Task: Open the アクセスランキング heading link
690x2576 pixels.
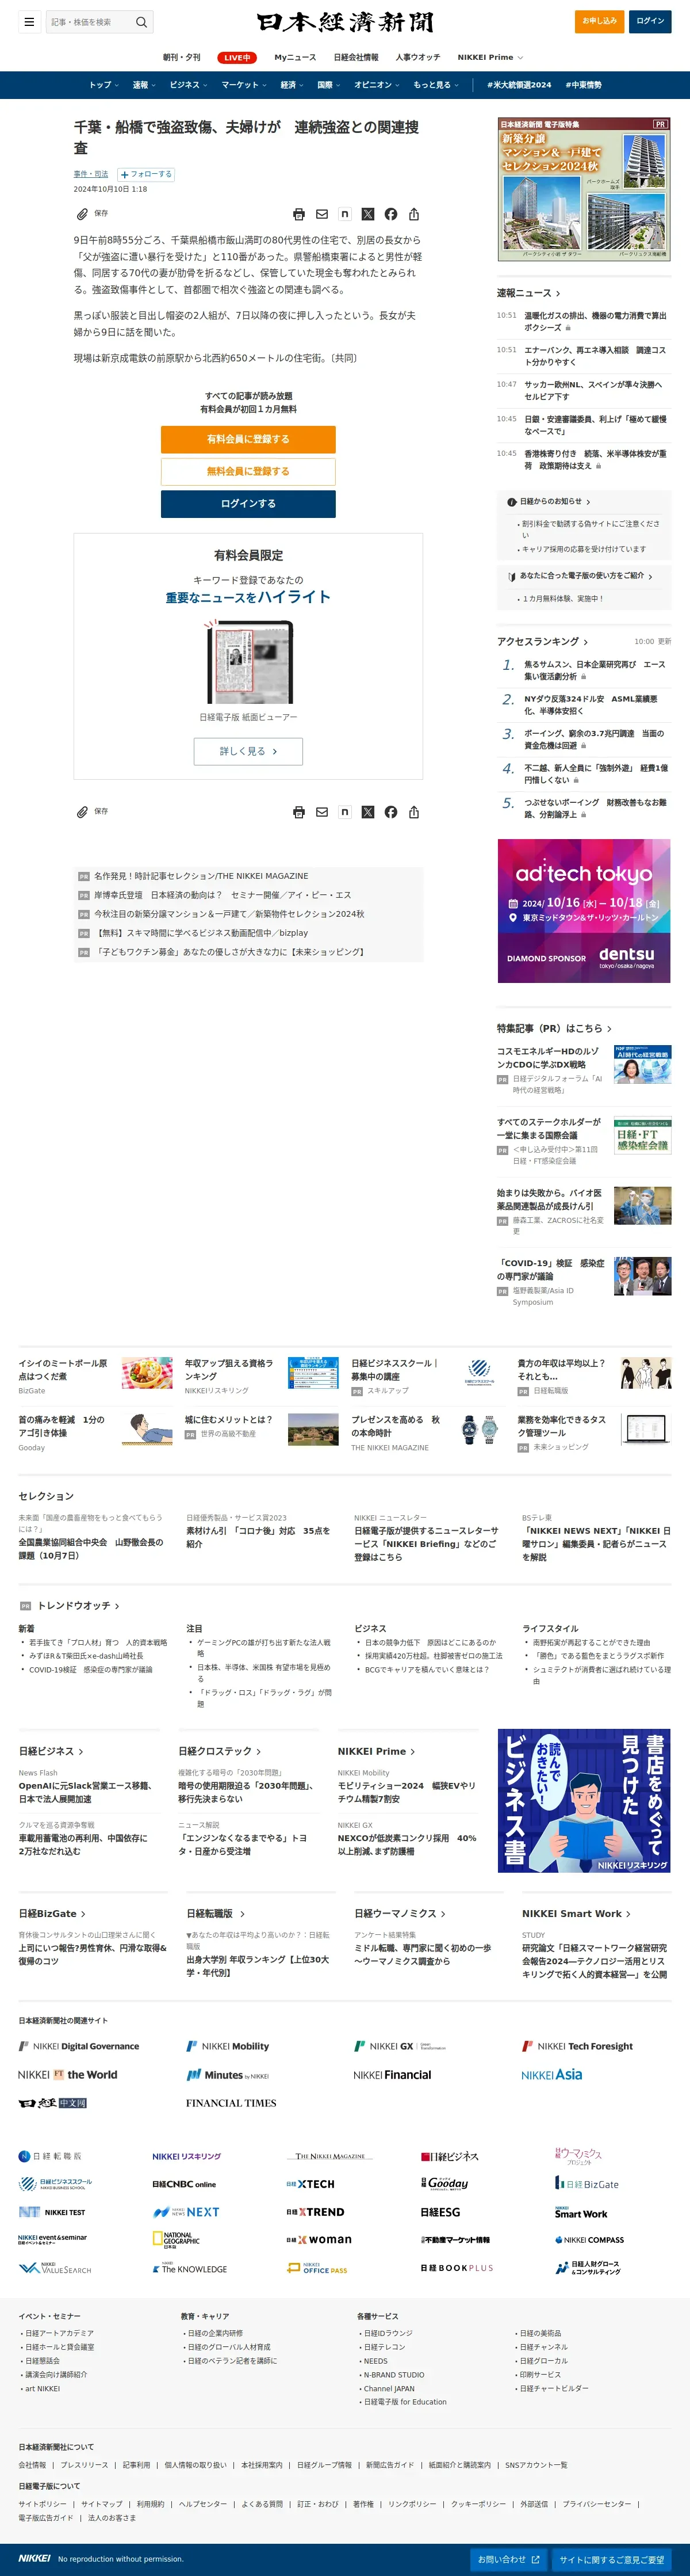Action: 542,641
